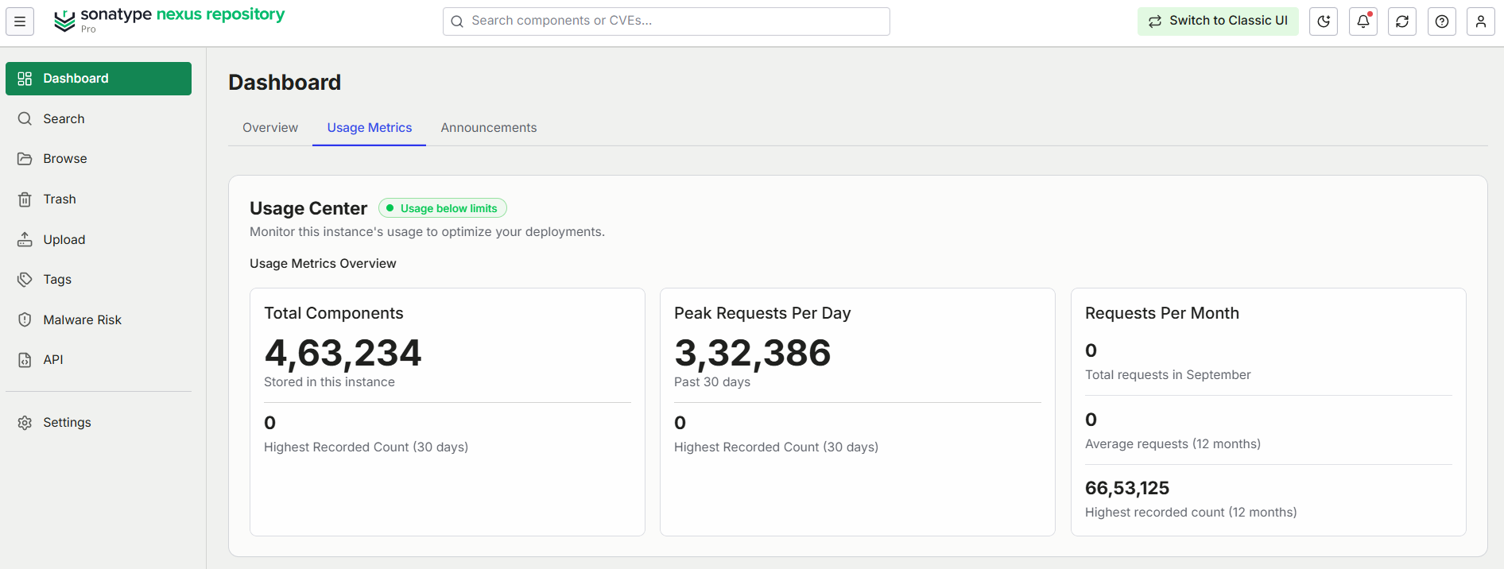Select the Usage Metrics tab
Screen dimensions: 1504x569
[370, 128]
